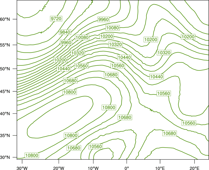Select the lowest 10560 contour label
Image resolution: width=209 pixels, height=170 pixels.
(x=95, y=146)
